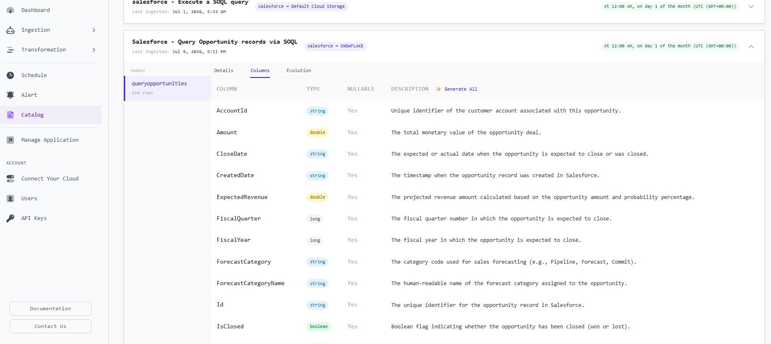Click the Amount column name
Viewport: 771px width, 344px height.
tap(227, 133)
